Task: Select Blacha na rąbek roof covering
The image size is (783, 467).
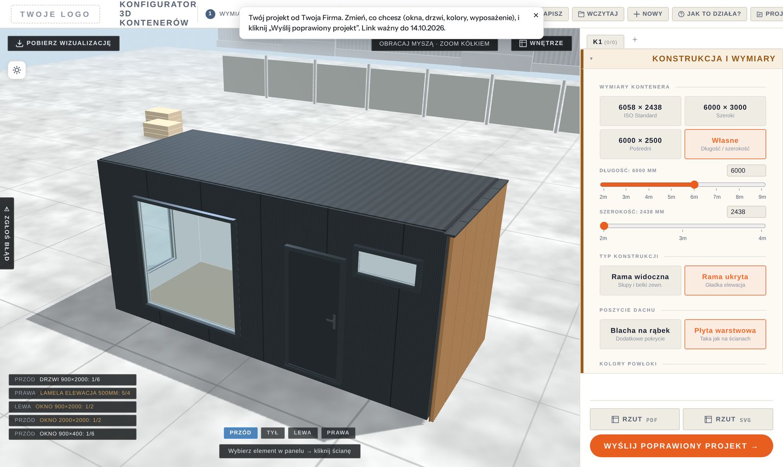Action: (x=640, y=334)
